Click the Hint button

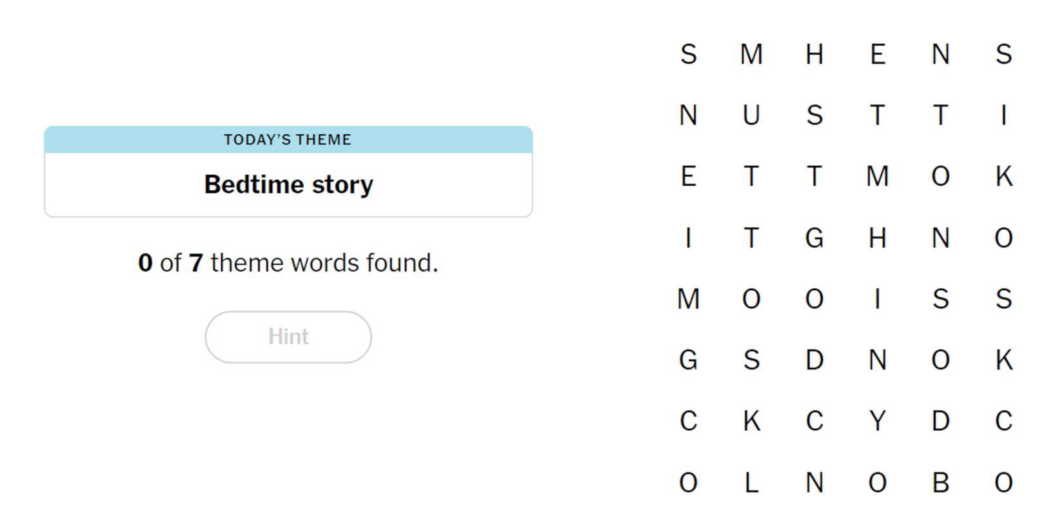(288, 337)
